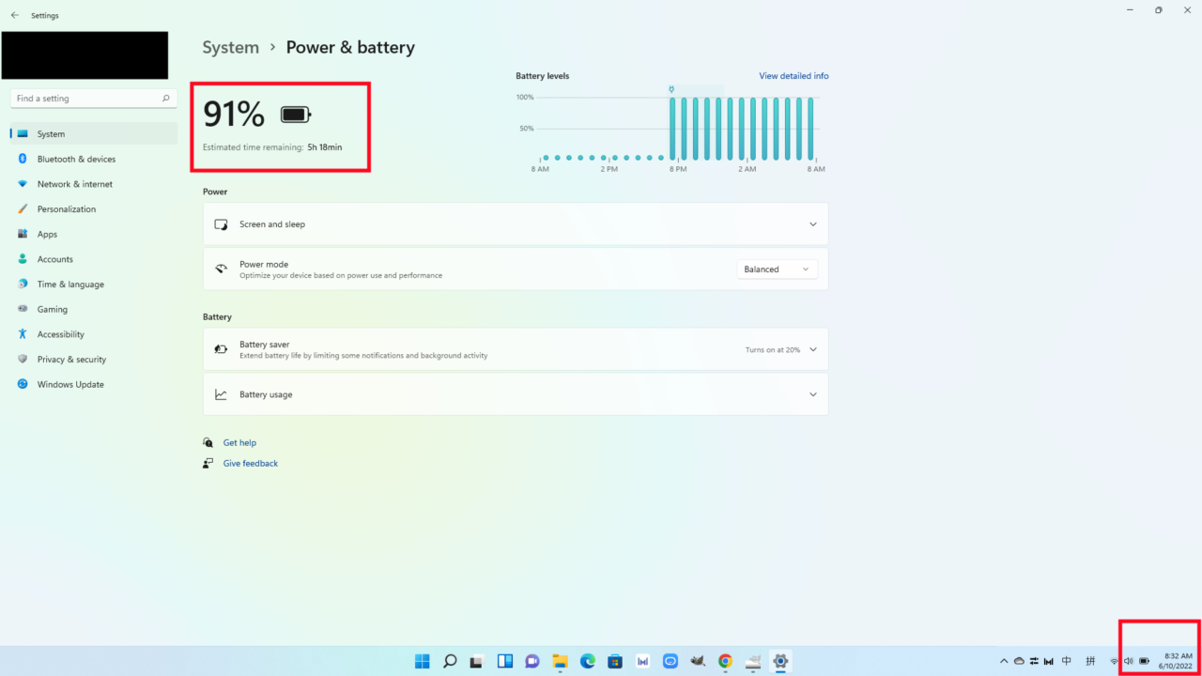This screenshot has height=676, width=1202.
Task: Show hidden system tray icons
Action: point(1004,661)
